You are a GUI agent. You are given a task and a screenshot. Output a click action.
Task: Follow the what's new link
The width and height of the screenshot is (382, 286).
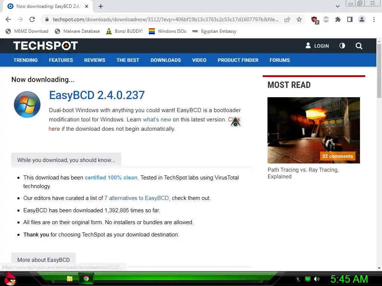click(x=157, y=120)
